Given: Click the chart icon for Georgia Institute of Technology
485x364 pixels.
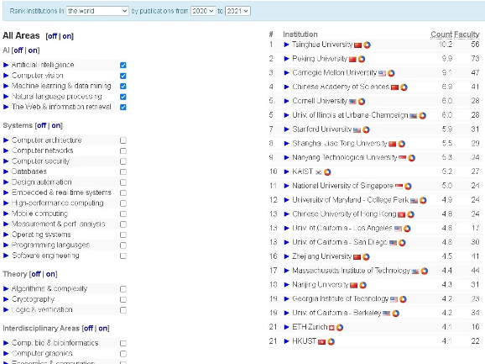Looking at the screenshot, I should [x=403, y=299].
